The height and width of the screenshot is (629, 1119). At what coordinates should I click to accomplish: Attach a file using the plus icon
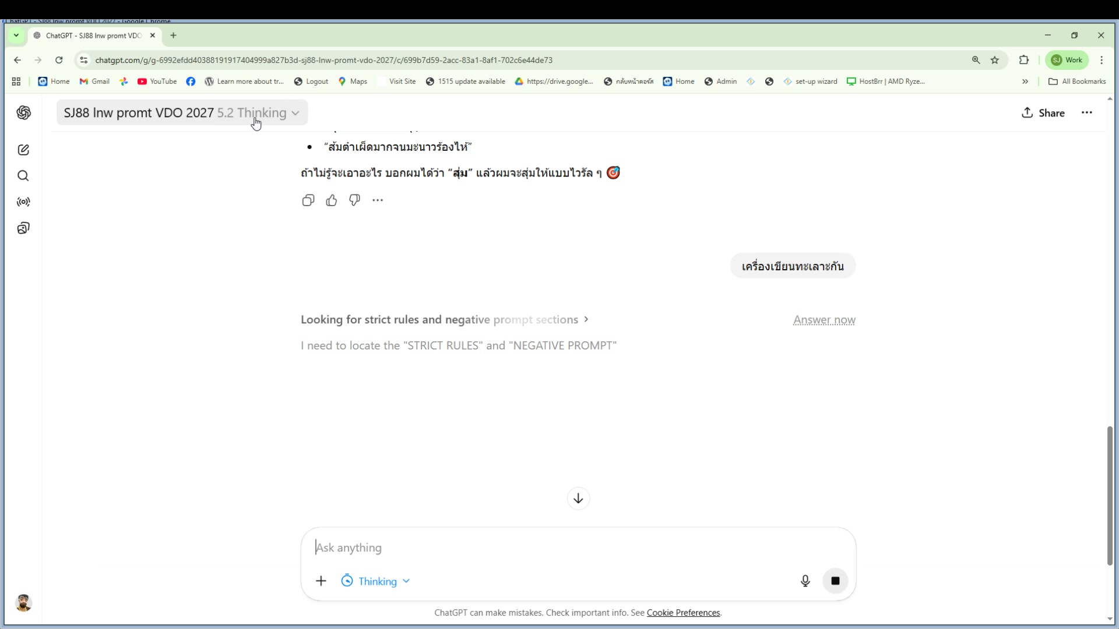(x=321, y=581)
